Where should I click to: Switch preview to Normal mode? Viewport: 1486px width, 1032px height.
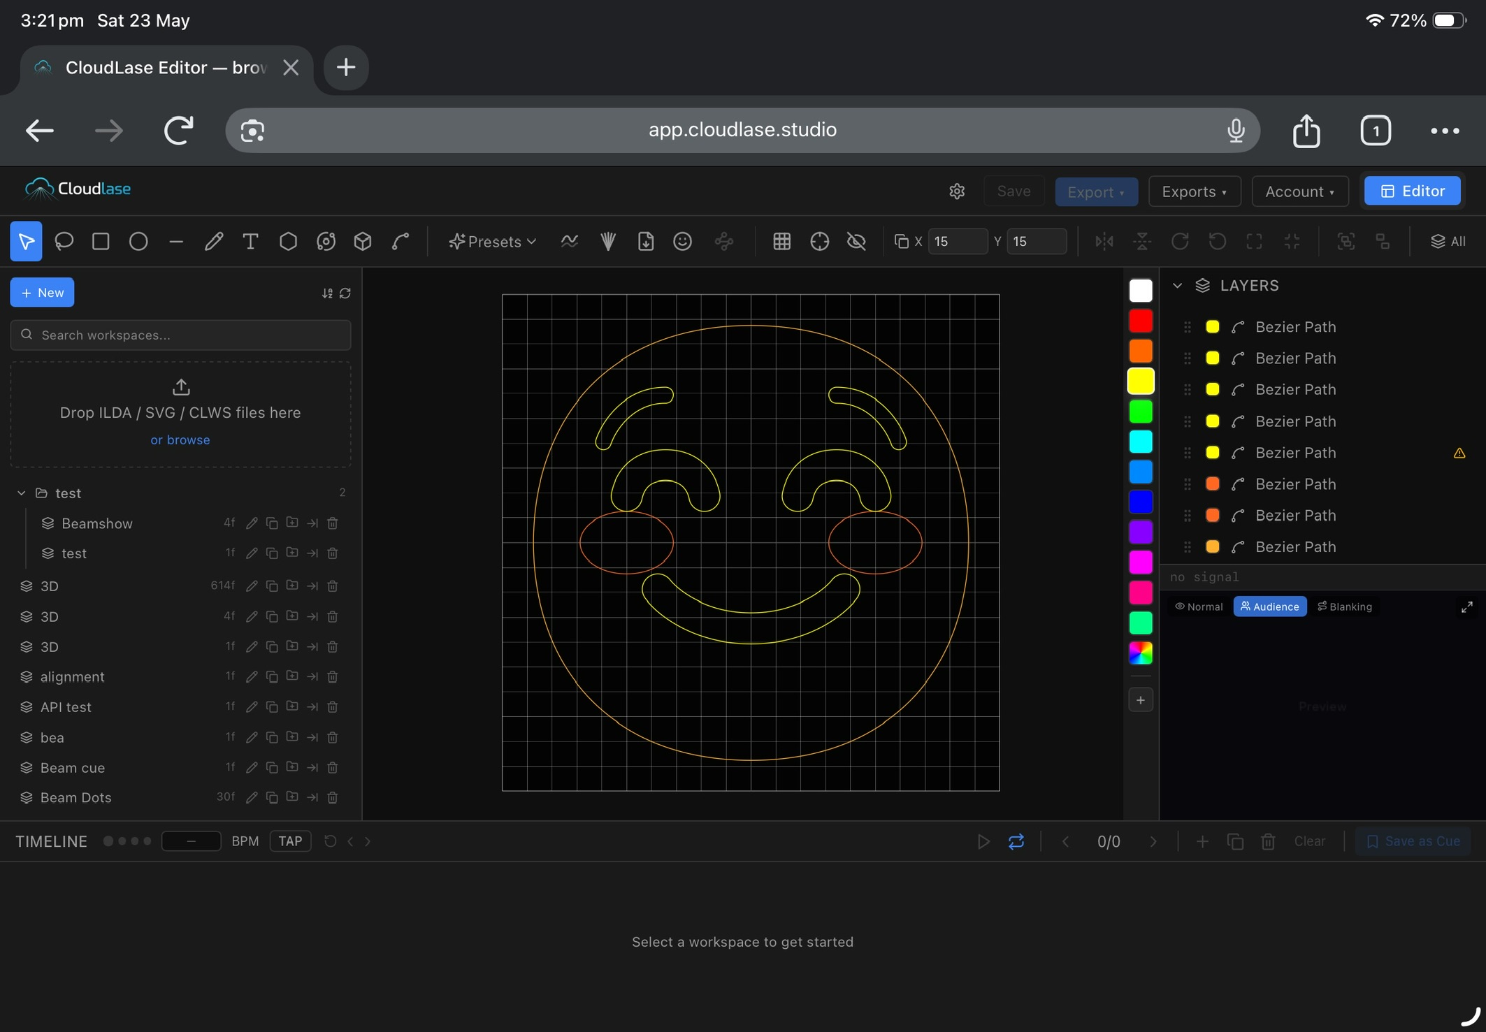[1199, 607]
